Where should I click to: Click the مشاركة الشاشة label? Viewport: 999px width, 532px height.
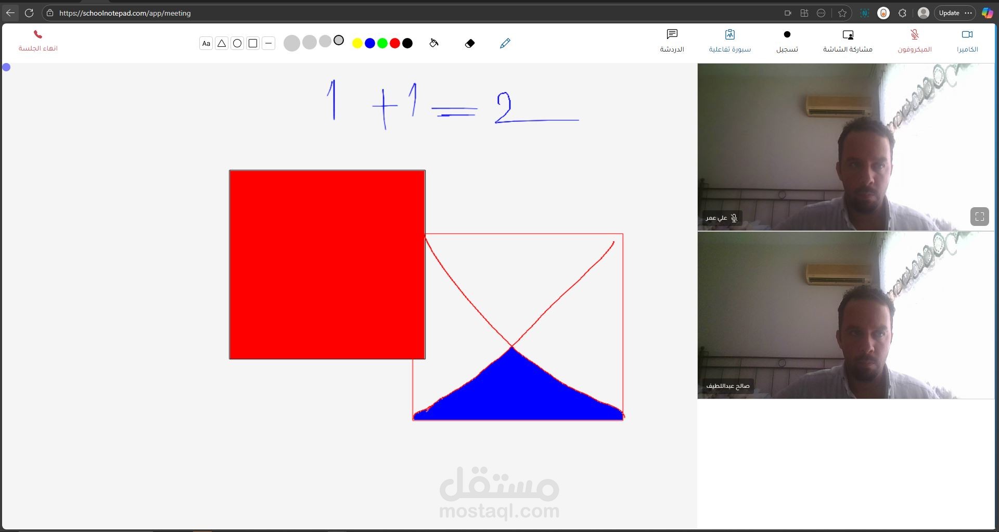tap(848, 49)
